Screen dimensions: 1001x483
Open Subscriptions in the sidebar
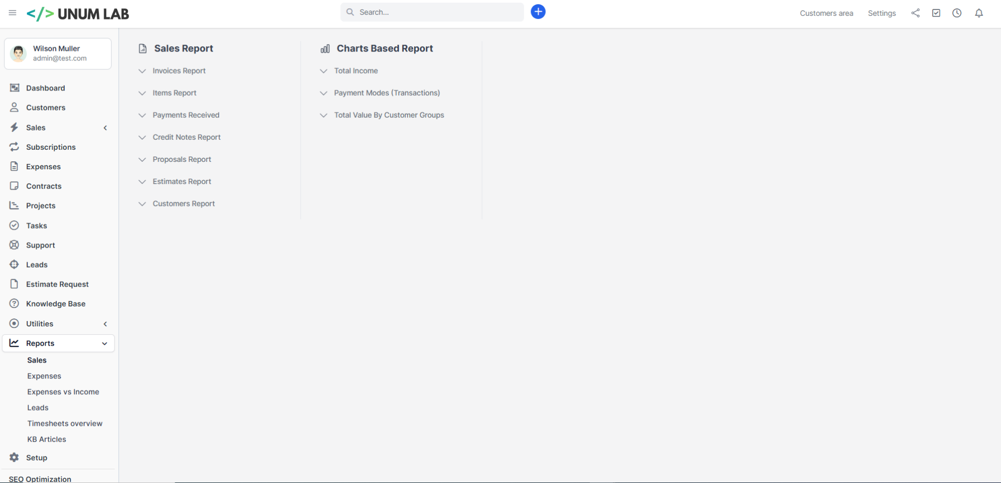point(51,147)
